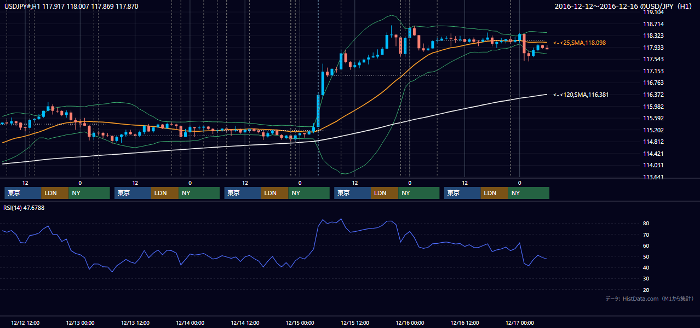This screenshot has height=328, width=700.
Task: Click the 12/14 00:00 time axis label
Action: coord(190,323)
